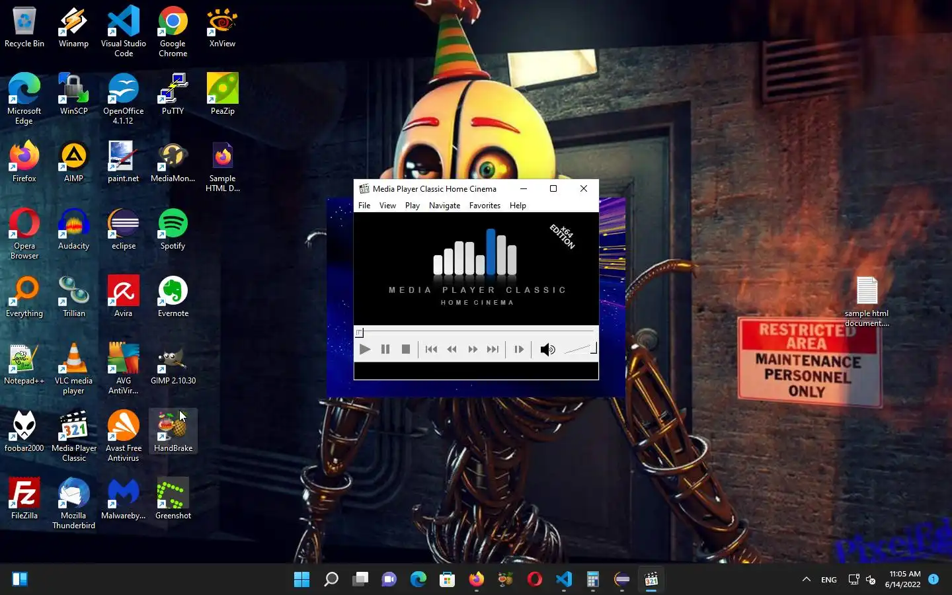Select the Greenshot desktop icon

tap(173, 499)
